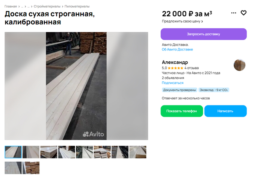Go to Главная in the breadcrumbs

(x=11, y=6)
